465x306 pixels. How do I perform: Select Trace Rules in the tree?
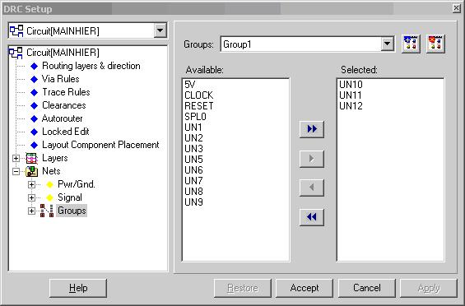[66, 92]
